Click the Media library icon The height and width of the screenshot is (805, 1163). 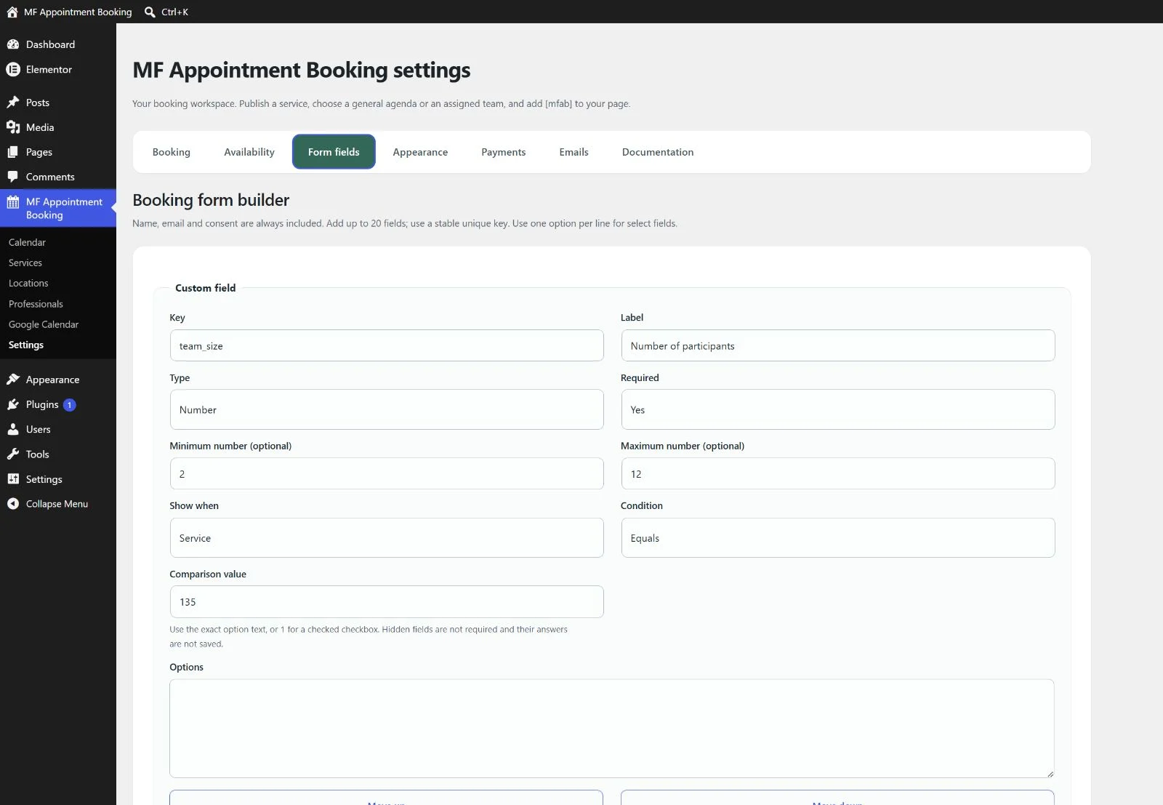point(13,127)
